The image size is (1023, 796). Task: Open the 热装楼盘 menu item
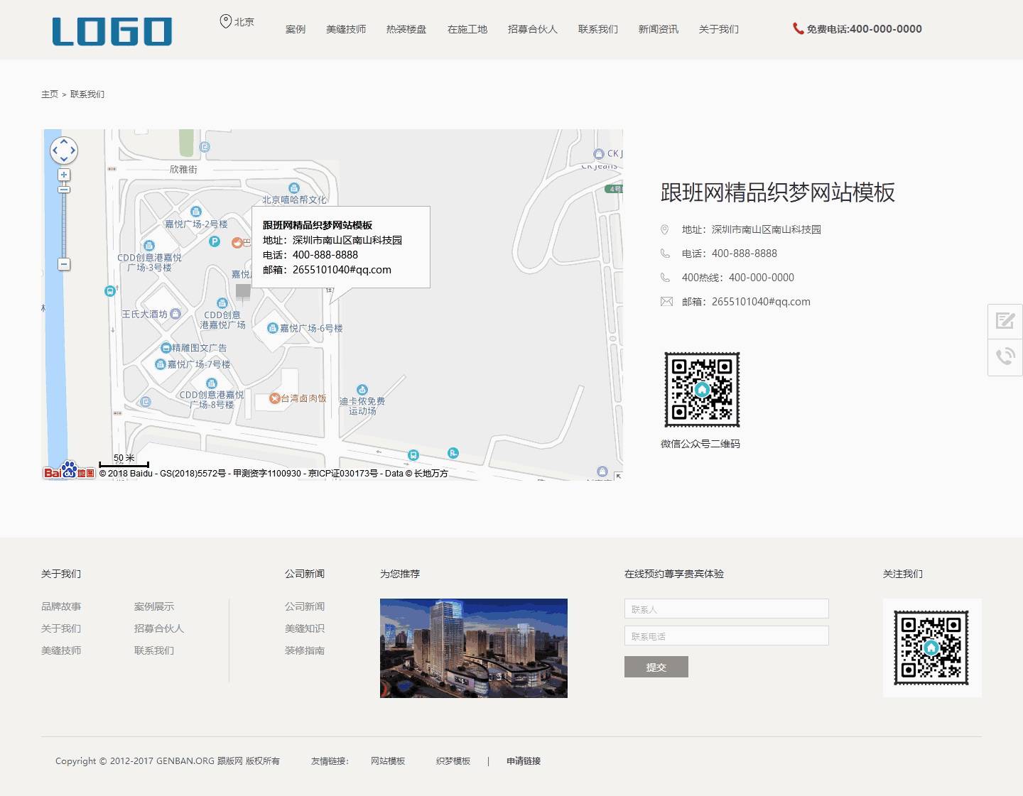406,29
